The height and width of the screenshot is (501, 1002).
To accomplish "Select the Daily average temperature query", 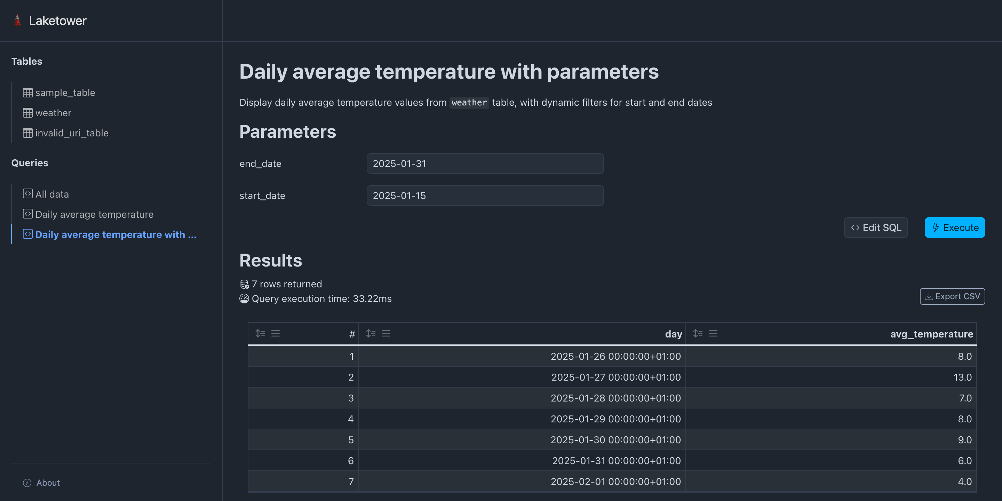I will click(x=94, y=214).
